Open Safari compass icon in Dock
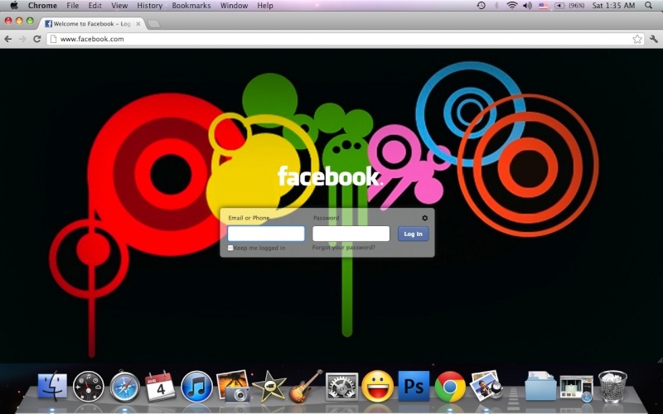The image size is (663, 414). tap(125, 387)
